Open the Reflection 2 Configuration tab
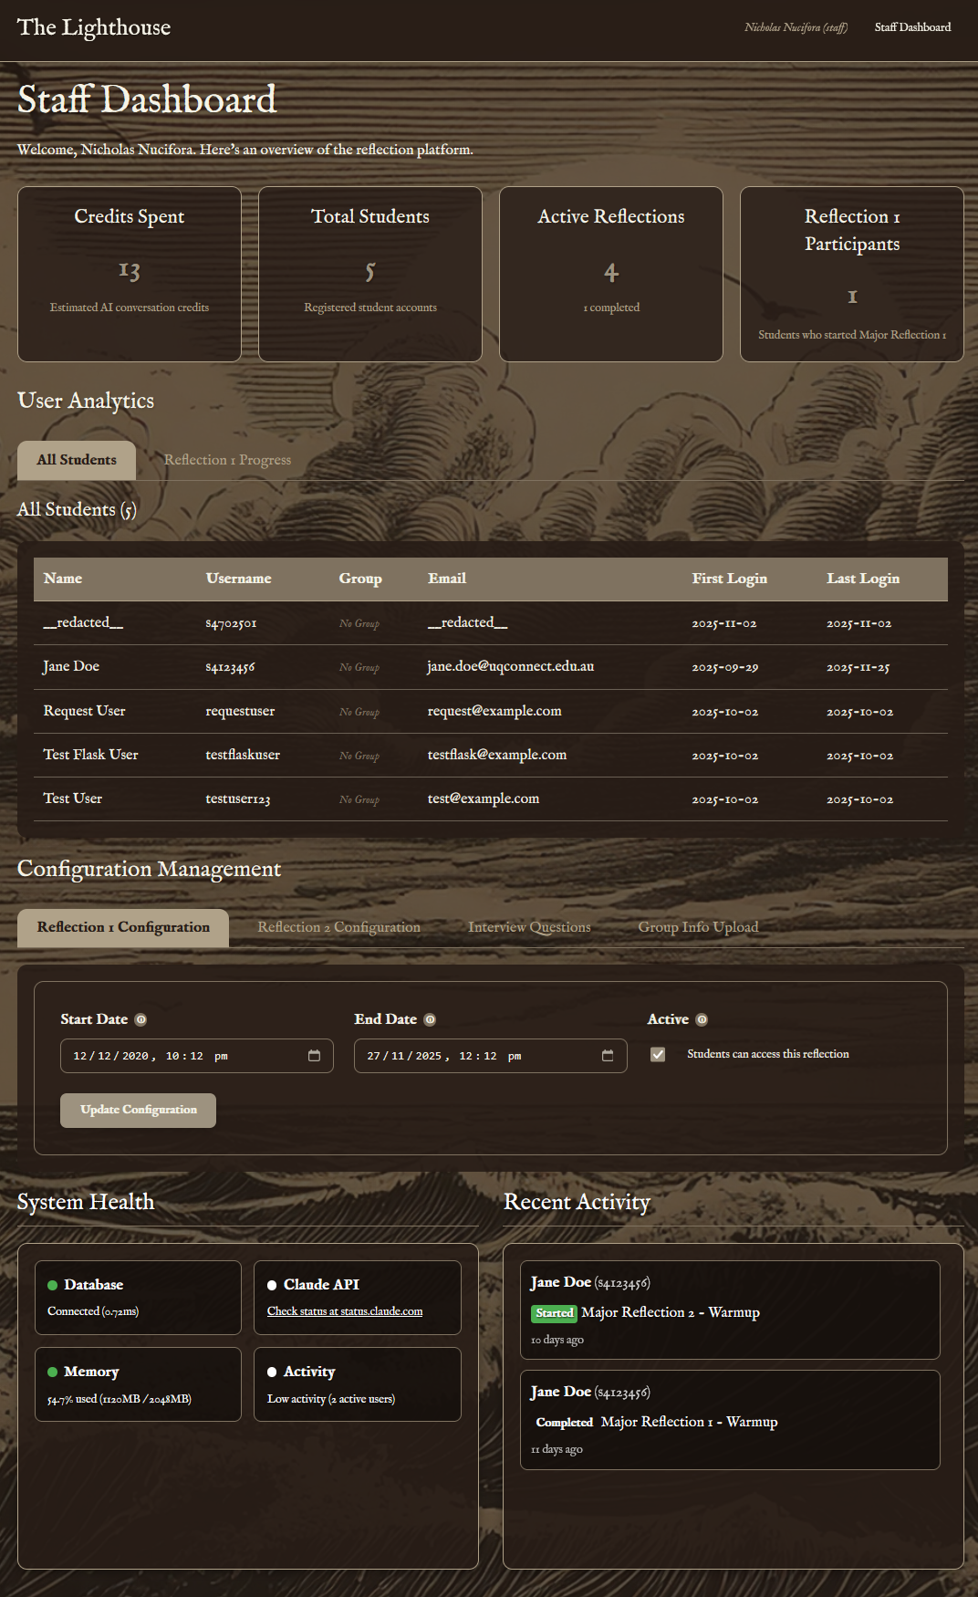 point(338,927)
